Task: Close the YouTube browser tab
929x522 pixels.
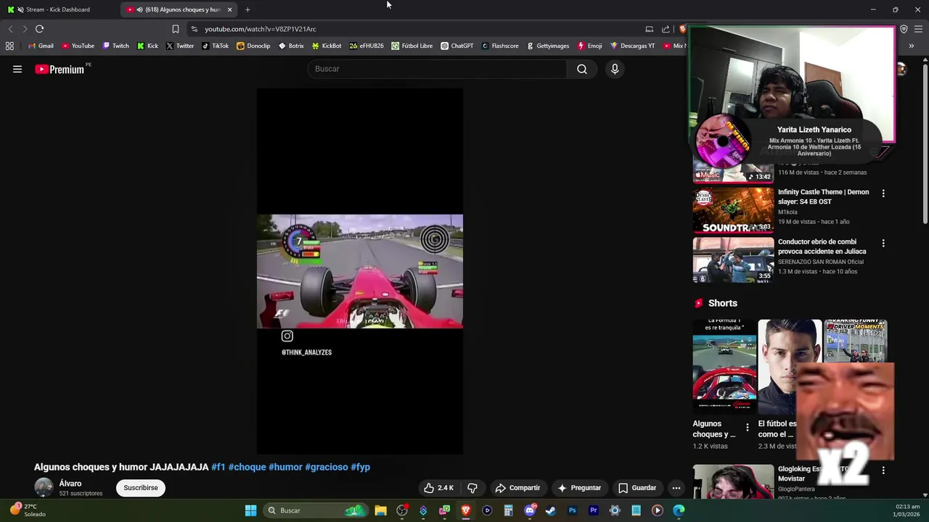Action: (229, 9)
